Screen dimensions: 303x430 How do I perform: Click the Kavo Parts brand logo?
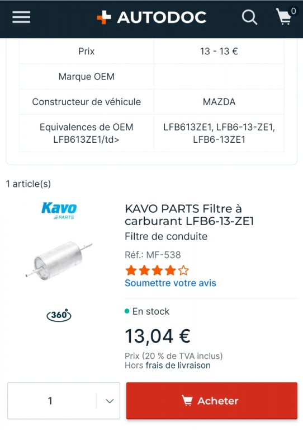pyautogui.click(x=59, y=211)
